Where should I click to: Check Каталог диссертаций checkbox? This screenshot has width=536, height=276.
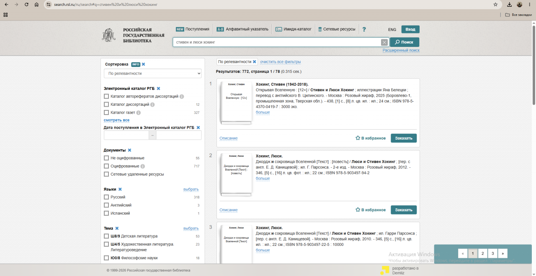pyautogui.click(x=106, y=105)
